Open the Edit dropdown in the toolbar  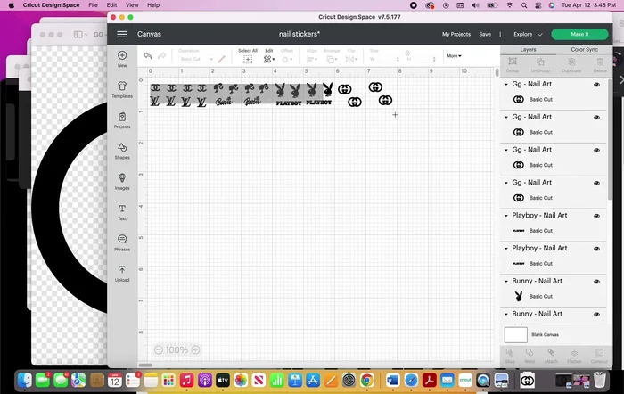tap(269, 60)
